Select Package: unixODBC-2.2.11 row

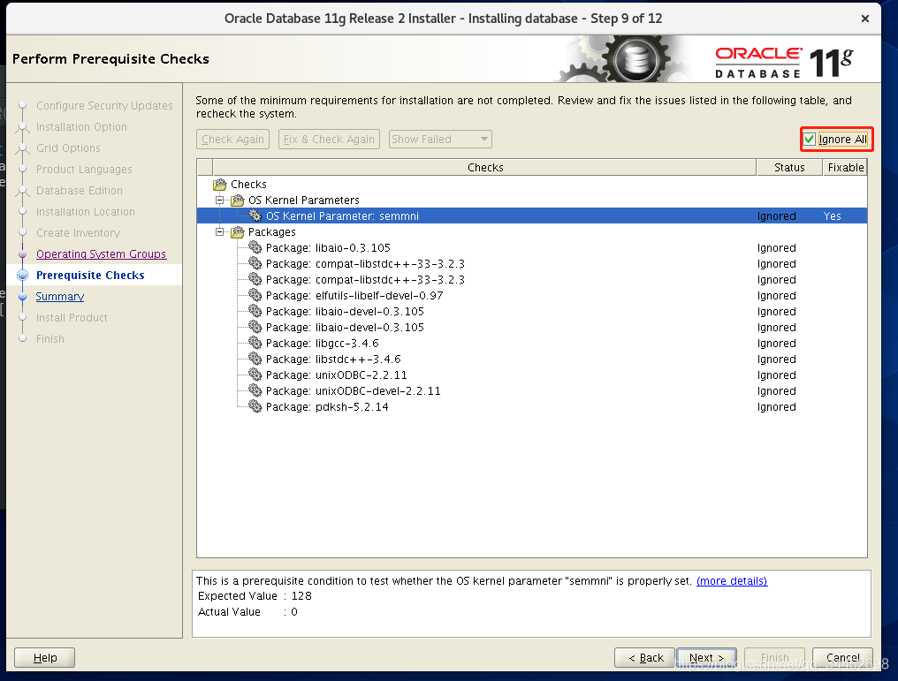tap(532, 375)
